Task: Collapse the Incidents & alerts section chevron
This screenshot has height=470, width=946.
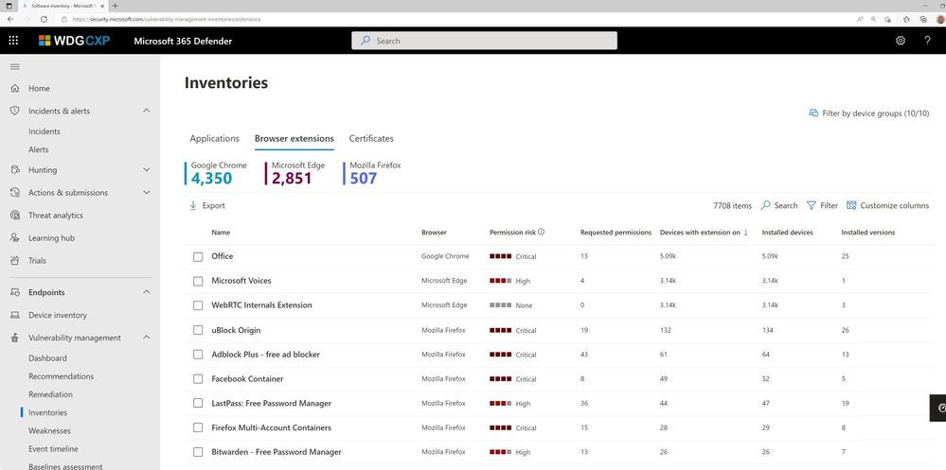Action: (146, 111)
